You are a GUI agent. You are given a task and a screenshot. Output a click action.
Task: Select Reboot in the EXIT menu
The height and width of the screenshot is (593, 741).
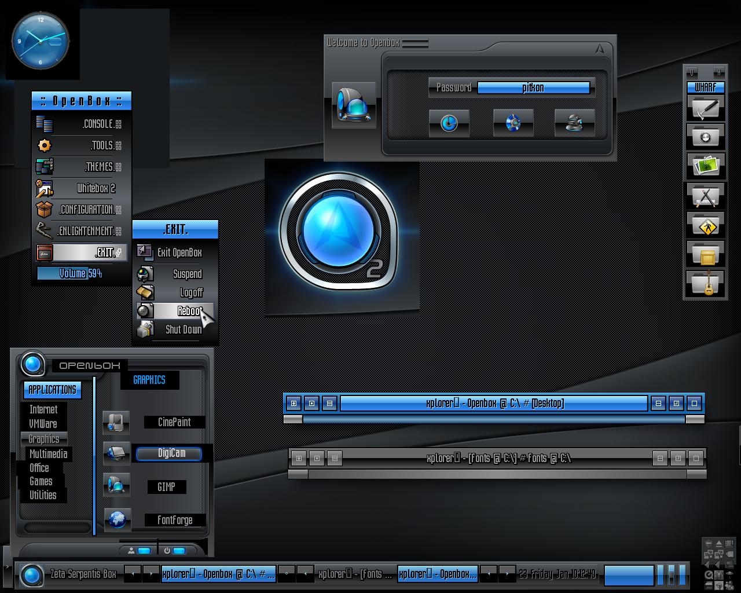tap(175, 311)
